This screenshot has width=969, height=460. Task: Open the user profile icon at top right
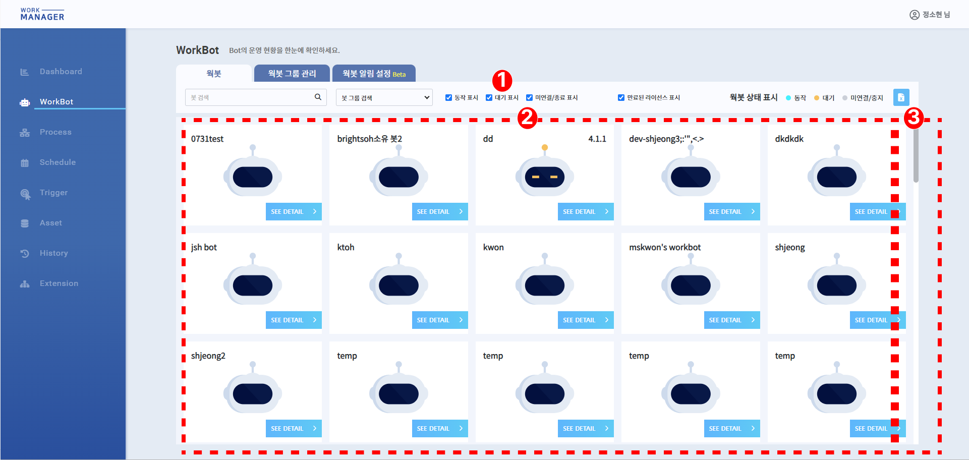(x=914, y=15)
